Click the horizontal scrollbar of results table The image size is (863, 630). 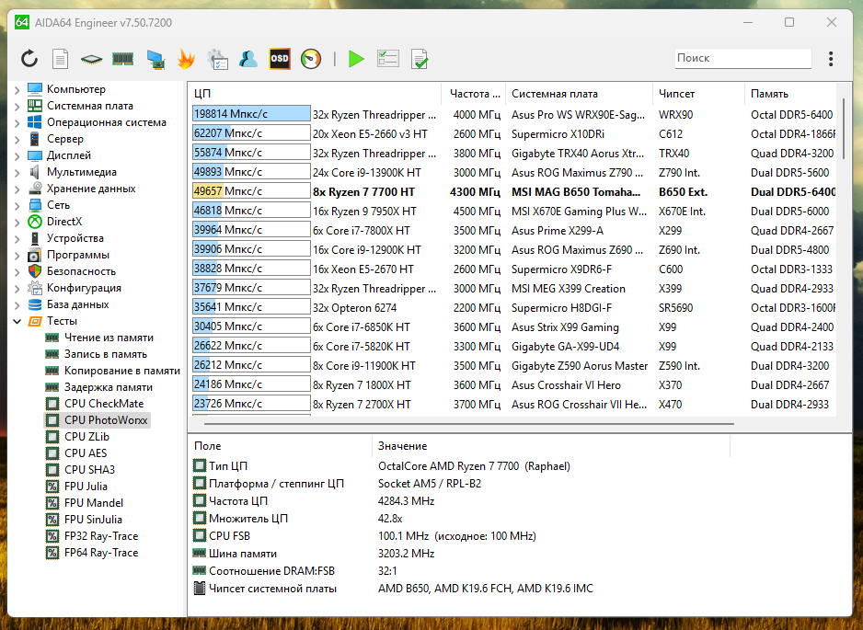(x=469, y=424)
